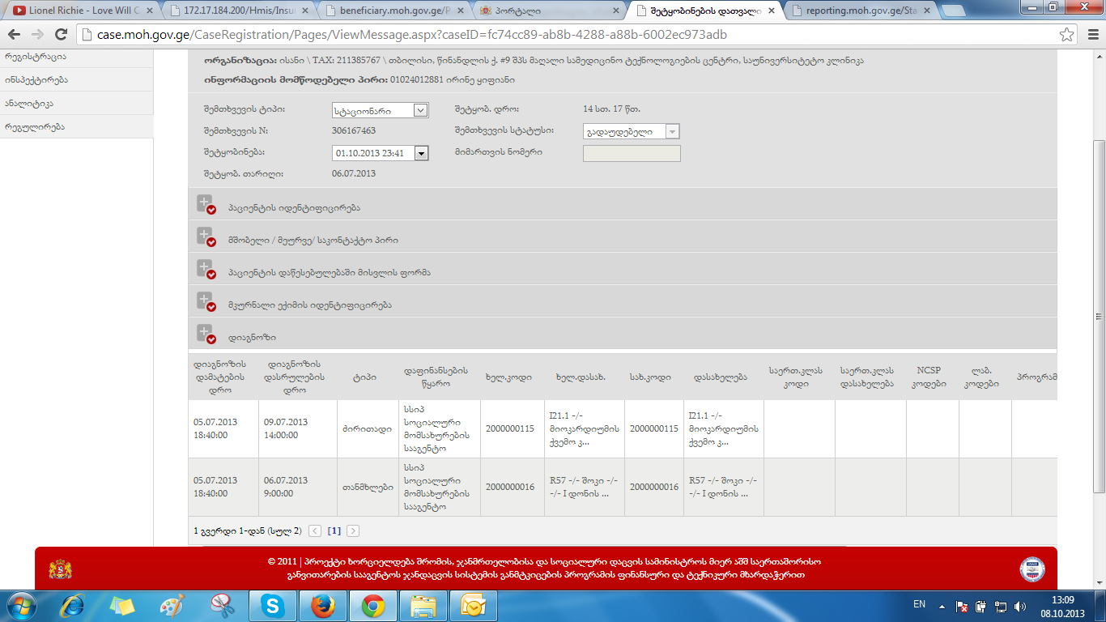Image resolution: width=1106 pixels, height=622 pixels.
Task: Expand the მშობელი / მეურვე section
Action: click(x=206, y=237)
